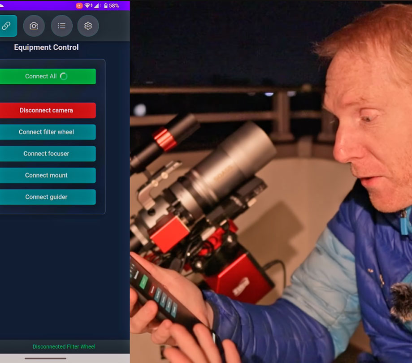Switch to the camera tab icon
This screenshot has width=412, height=363.
[x=34, y=26]
